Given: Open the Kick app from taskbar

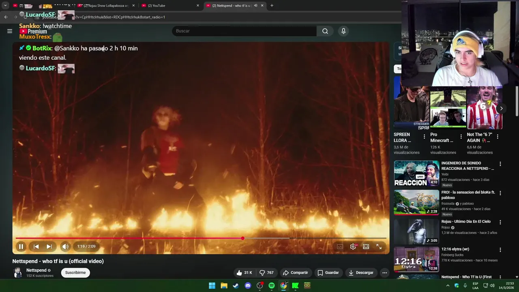Looking at the screenshot, I should tap(296, 286).
